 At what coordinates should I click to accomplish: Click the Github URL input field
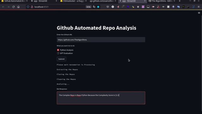click(x=101, y=40)
